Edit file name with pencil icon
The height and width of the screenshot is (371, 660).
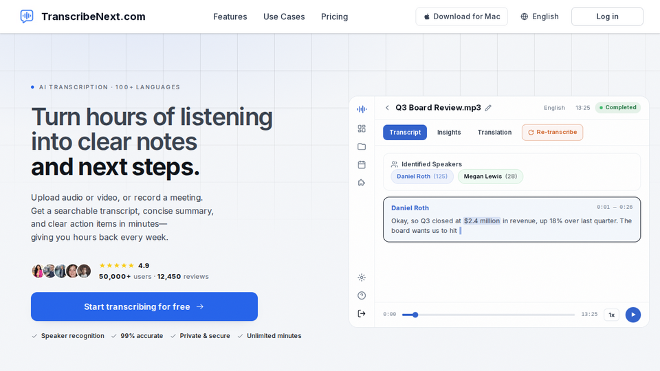coord(488,108)
